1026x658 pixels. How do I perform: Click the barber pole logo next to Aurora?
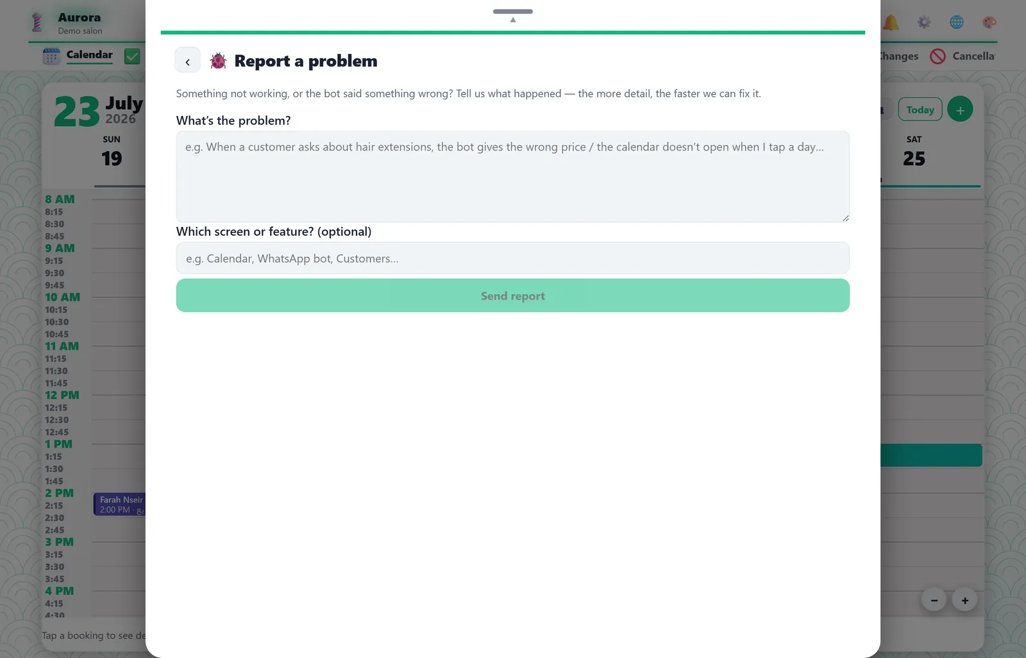coord(37,22)
